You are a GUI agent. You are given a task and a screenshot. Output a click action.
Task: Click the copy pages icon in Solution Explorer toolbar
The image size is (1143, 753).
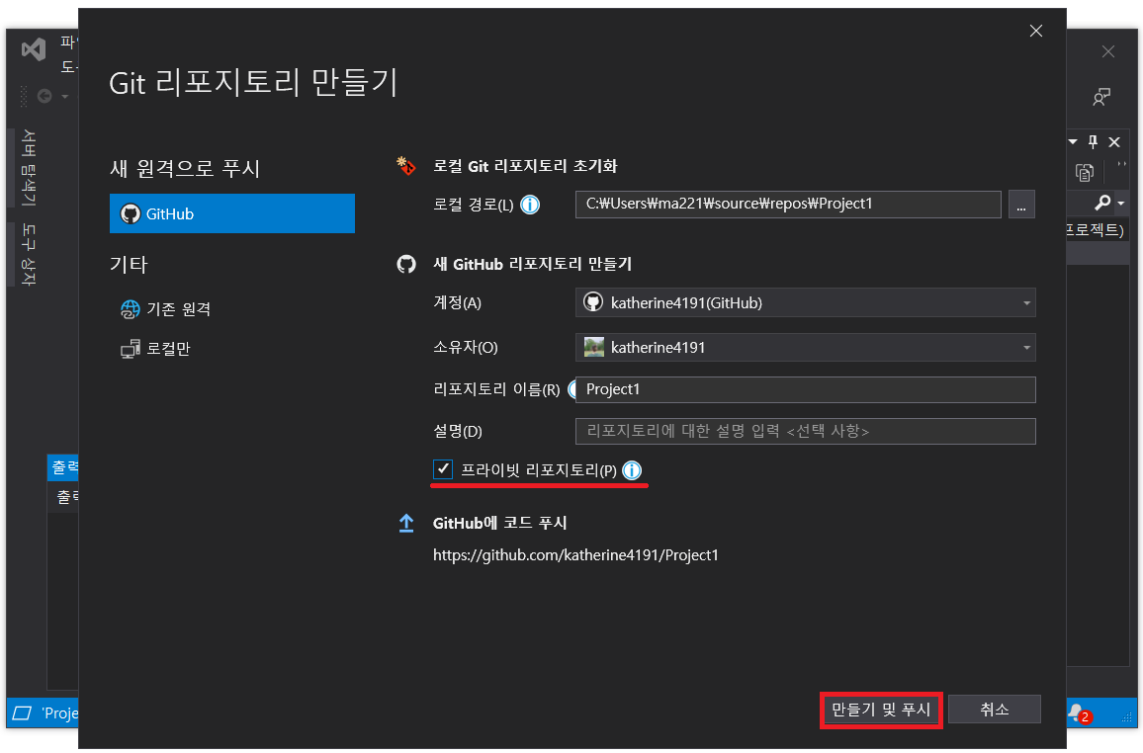pos(1085,173)
